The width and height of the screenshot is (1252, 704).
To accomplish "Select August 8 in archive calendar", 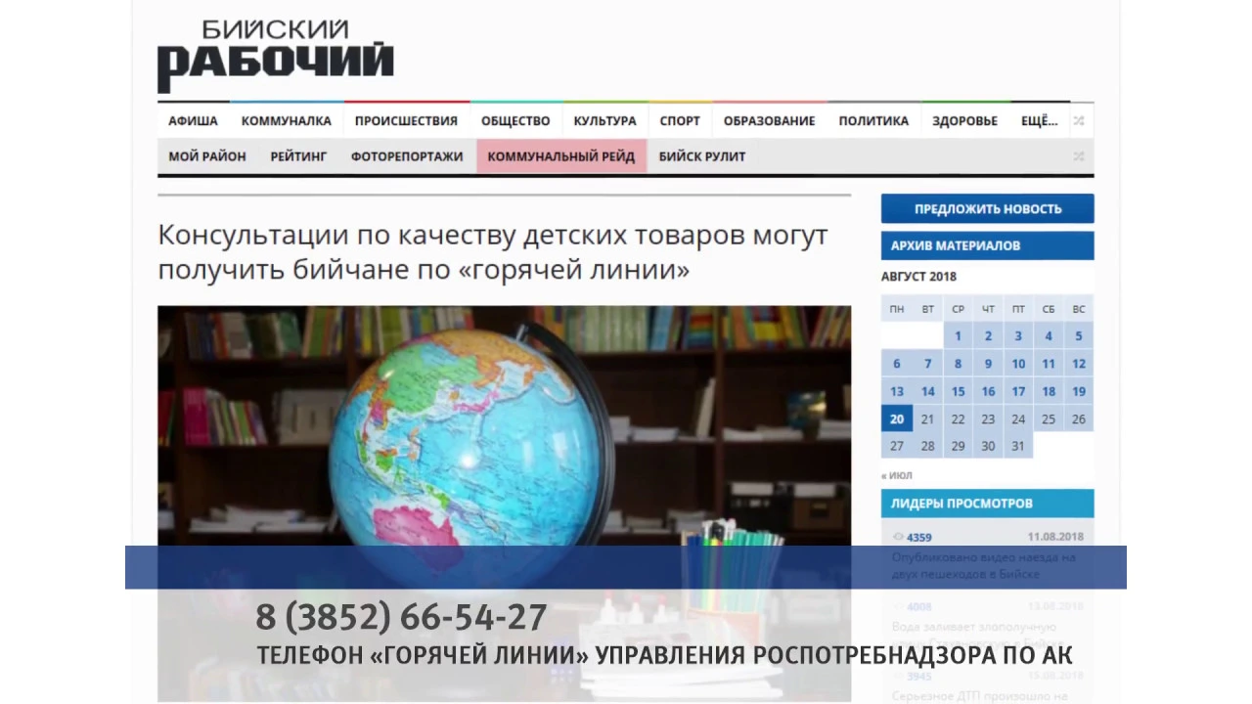I will (958, 364).
